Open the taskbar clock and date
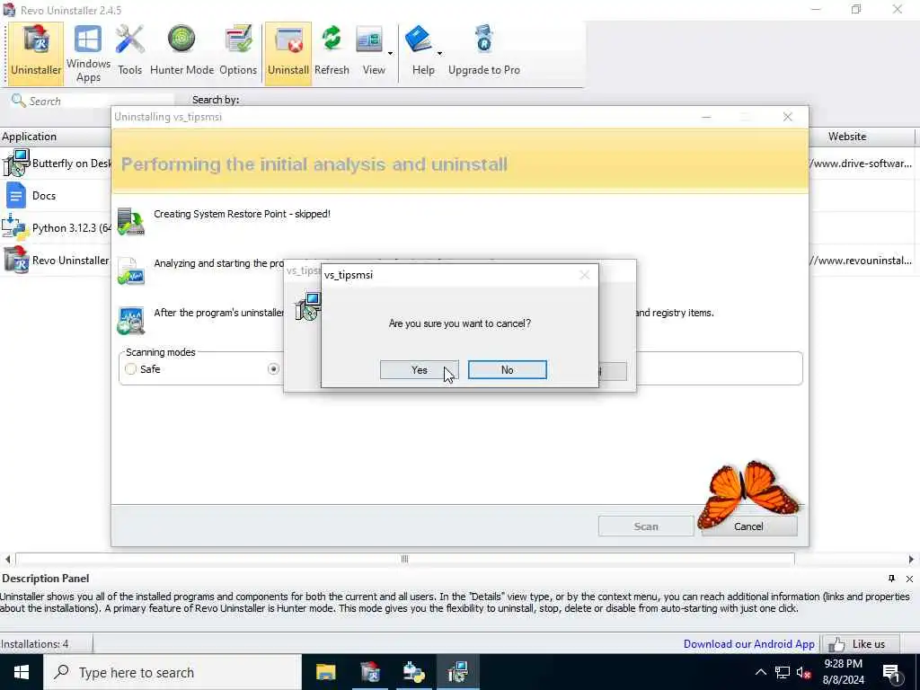The width and height of the screenshot is (920, 690). [x=843, y=672]
